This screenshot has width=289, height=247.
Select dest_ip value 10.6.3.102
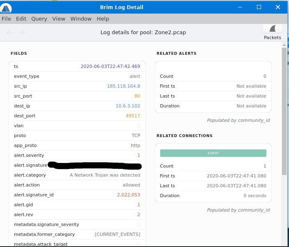[128, 106]
